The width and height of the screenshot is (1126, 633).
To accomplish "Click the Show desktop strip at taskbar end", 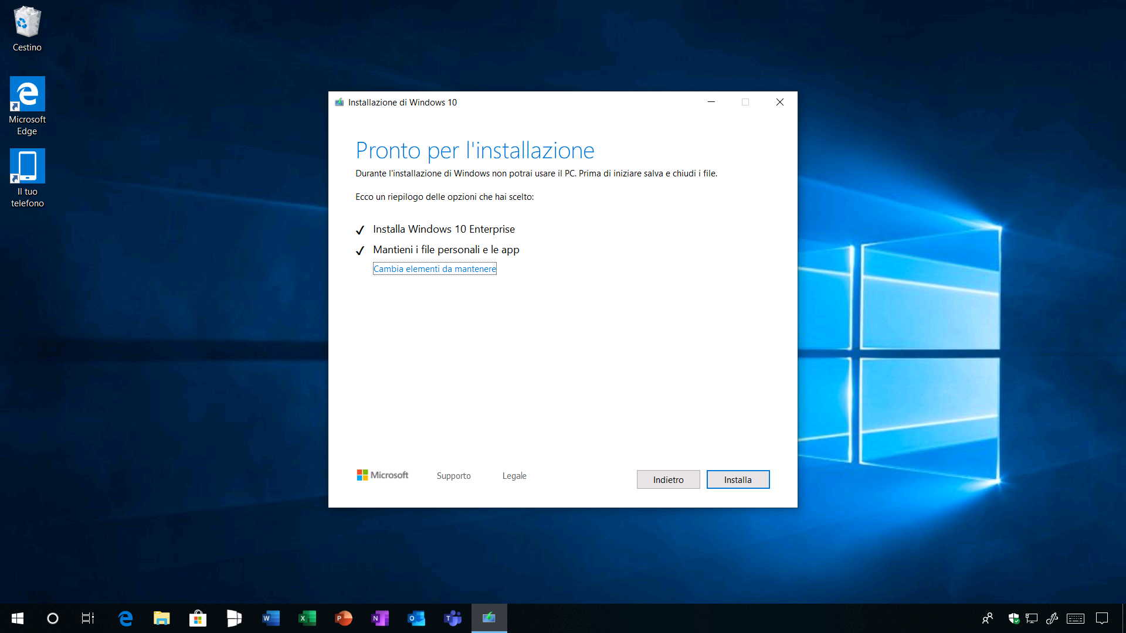I will tap(1124, 618).
